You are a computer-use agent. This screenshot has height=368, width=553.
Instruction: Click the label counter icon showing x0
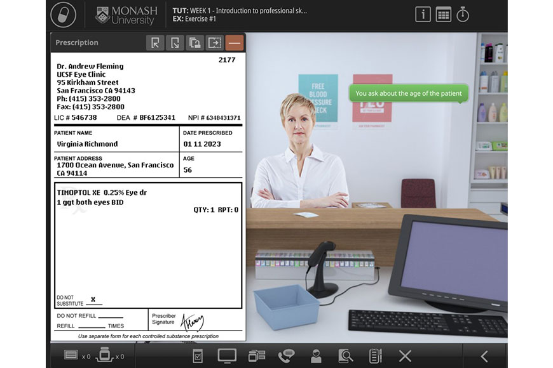tap(71, 355)
